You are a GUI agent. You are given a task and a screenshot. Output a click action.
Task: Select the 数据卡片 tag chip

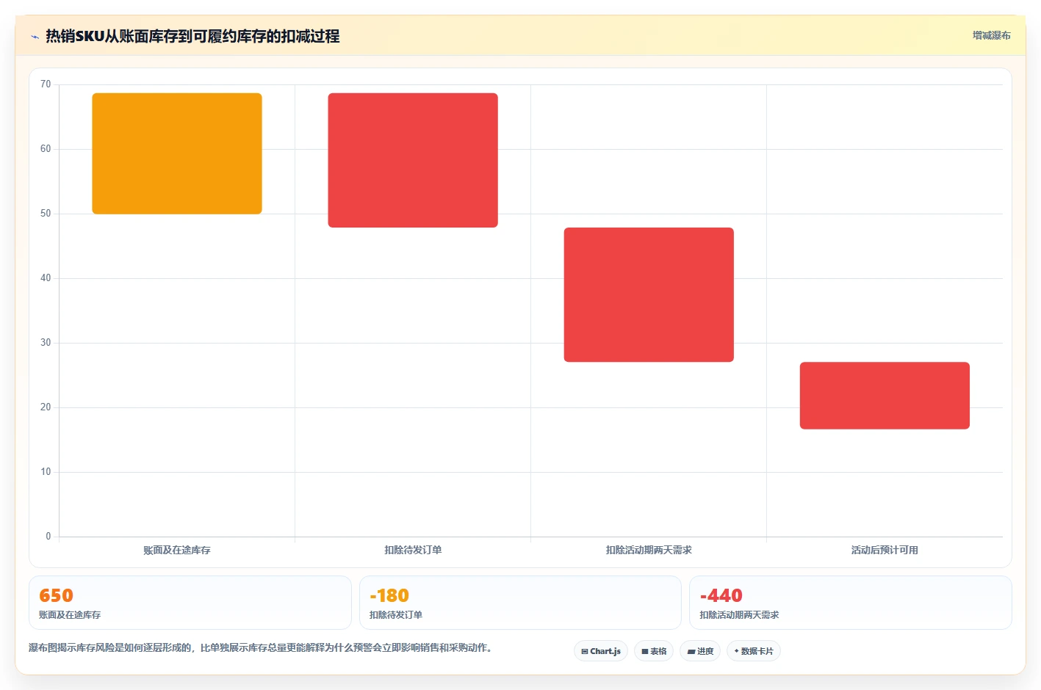click(x=754, y=651)
